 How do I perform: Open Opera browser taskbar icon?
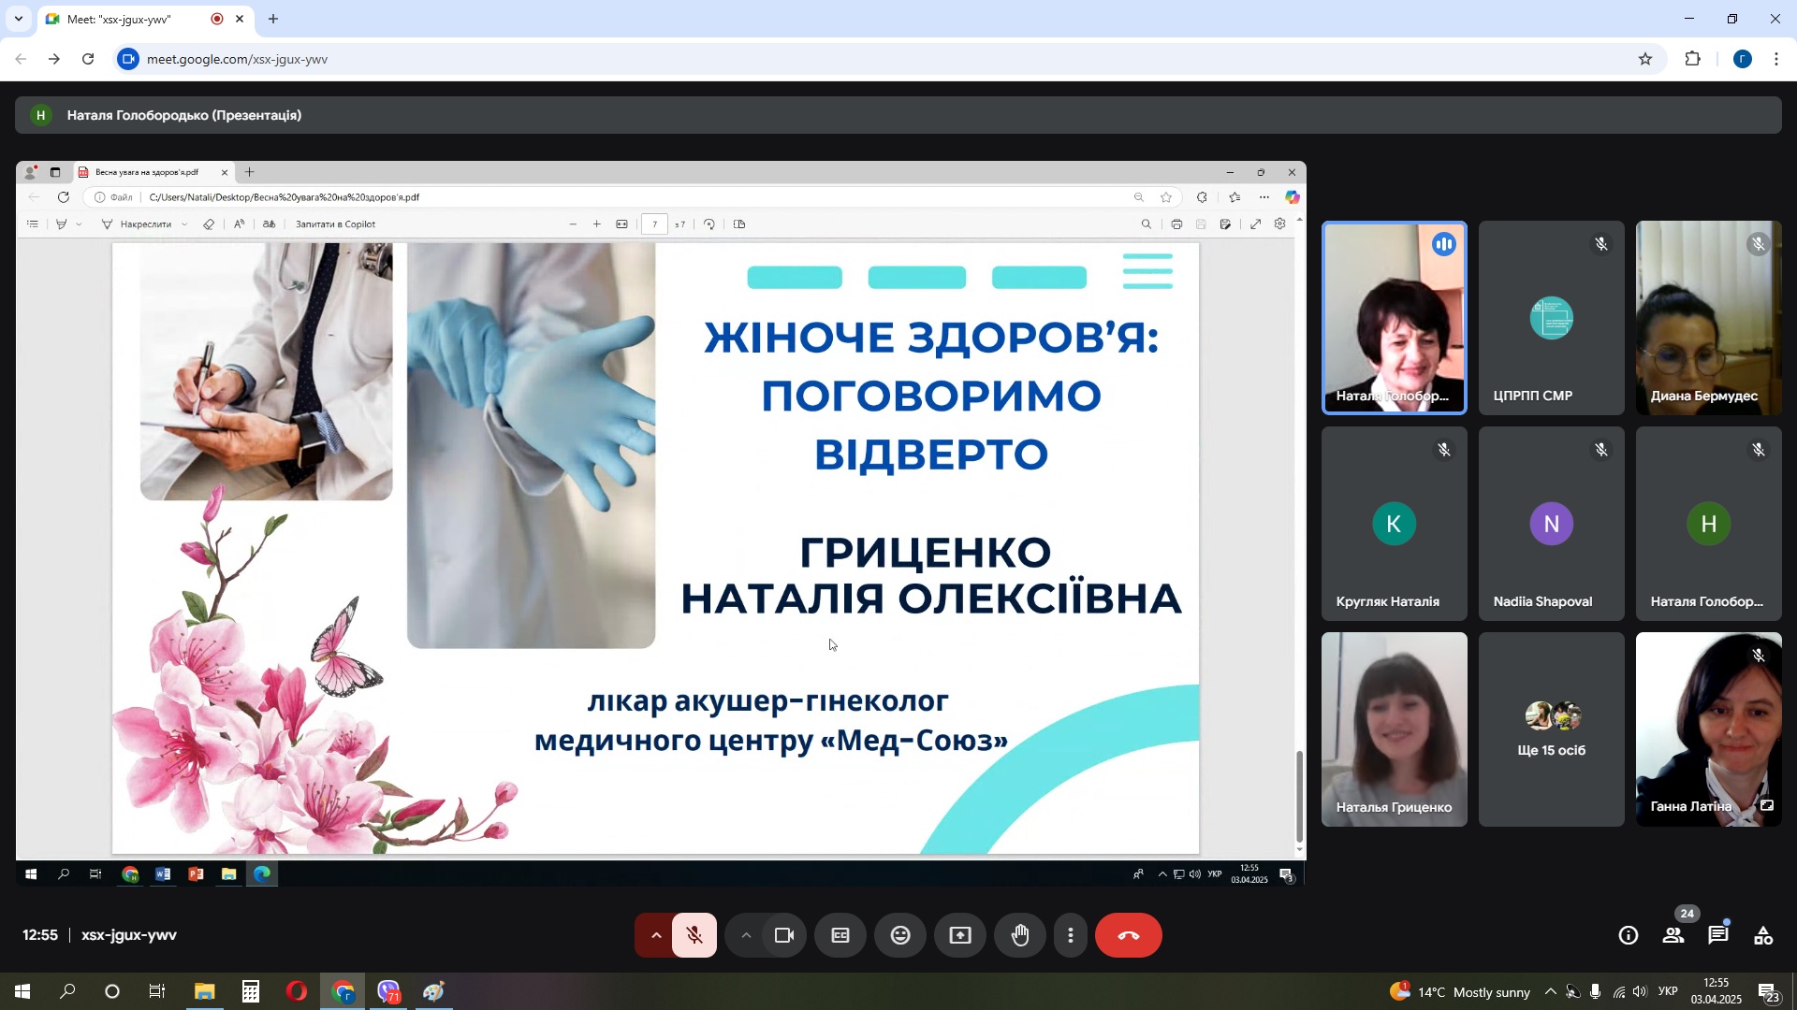pyautogui.click(x=297, y=991)
